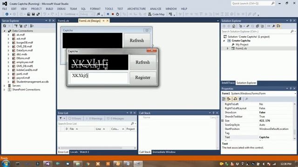Expand the SharePoint Connections node
This screenshot has width=298, height=167.
pos(4,90)
